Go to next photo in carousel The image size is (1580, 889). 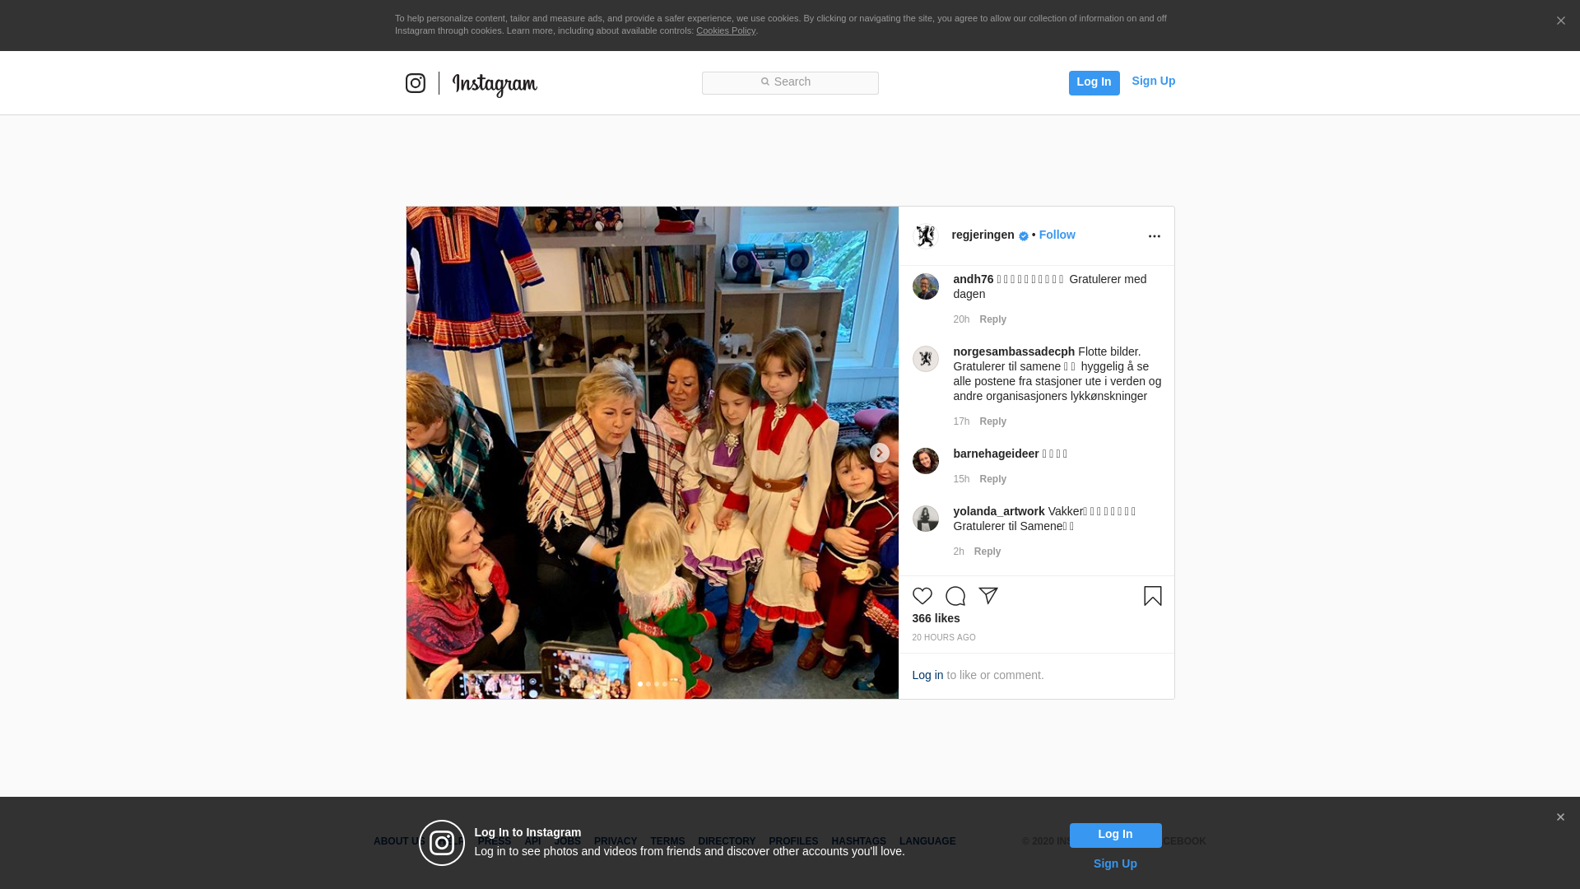click(880, 453)
